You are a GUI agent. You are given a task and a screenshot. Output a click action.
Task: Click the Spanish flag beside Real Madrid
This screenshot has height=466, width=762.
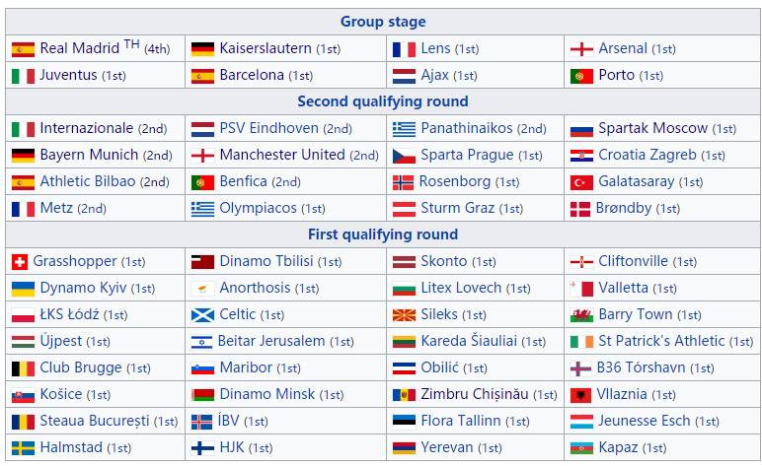pyautogui.click(x=23, y=48)
